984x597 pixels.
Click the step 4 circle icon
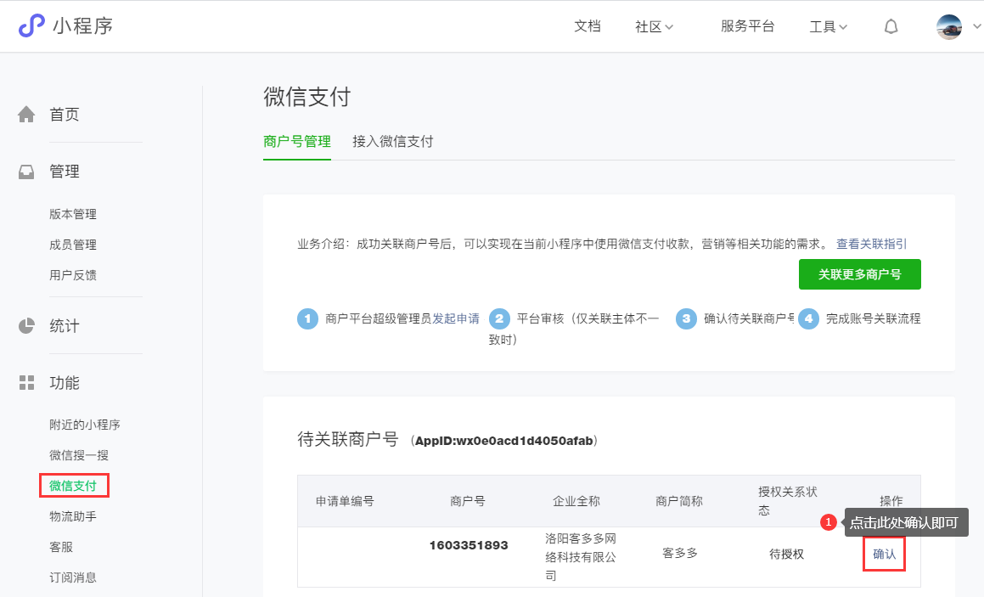coord(808,318)
